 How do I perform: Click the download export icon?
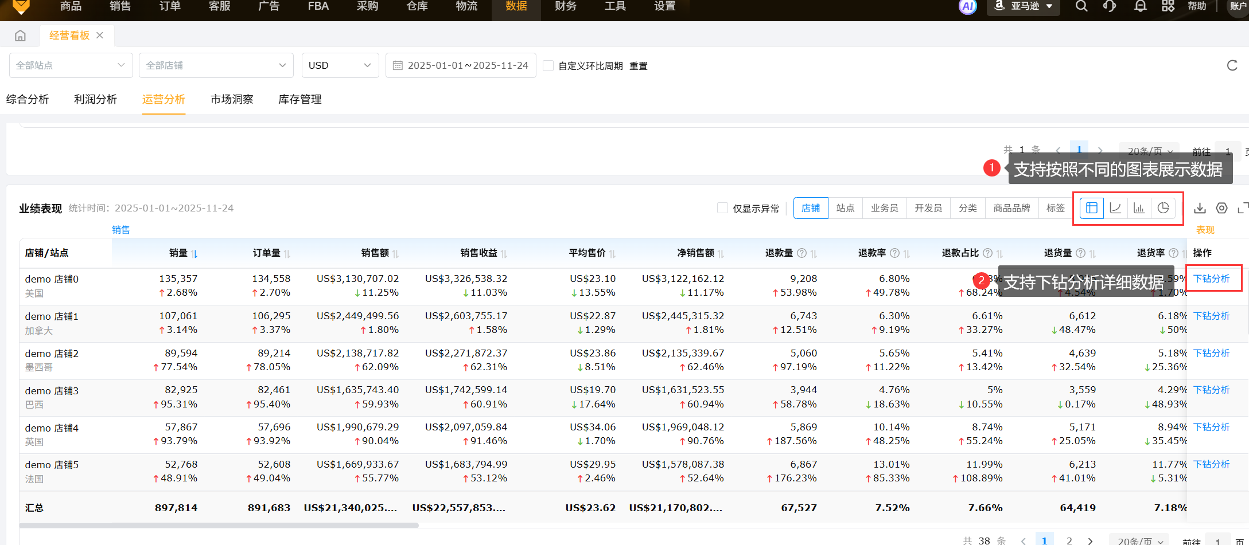tap(1200, 208)
